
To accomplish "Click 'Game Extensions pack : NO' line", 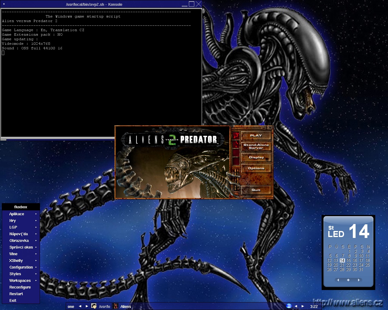I will pos(32,35).
